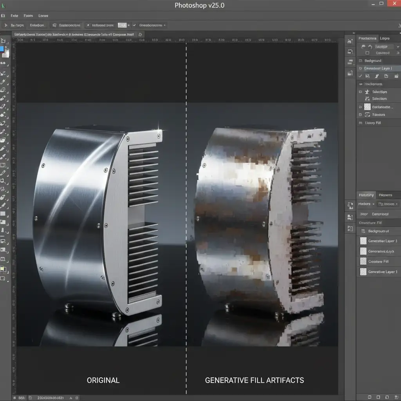Viewport: 401px width, 401px height.
Task: Open the Foors menu
Action: coord(28,16)
